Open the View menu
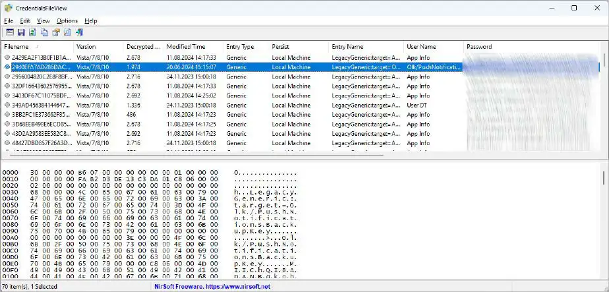This screenshot has width=609, height=292. (43, 20)
